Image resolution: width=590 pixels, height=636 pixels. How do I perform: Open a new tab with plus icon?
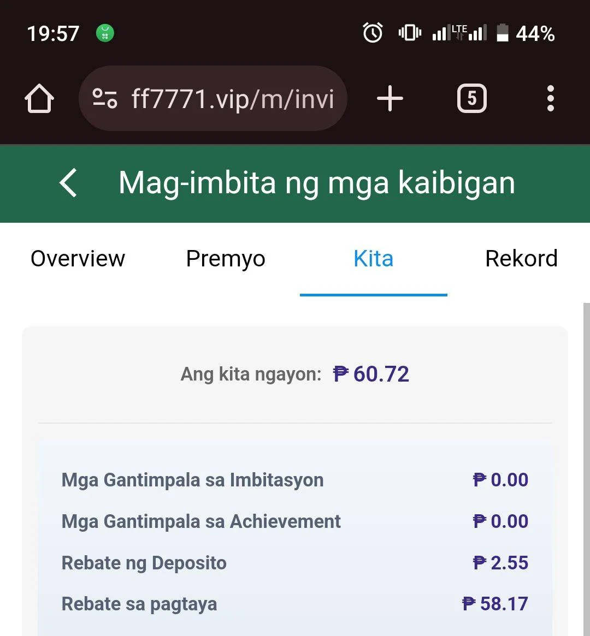click(x=390, y=98)
